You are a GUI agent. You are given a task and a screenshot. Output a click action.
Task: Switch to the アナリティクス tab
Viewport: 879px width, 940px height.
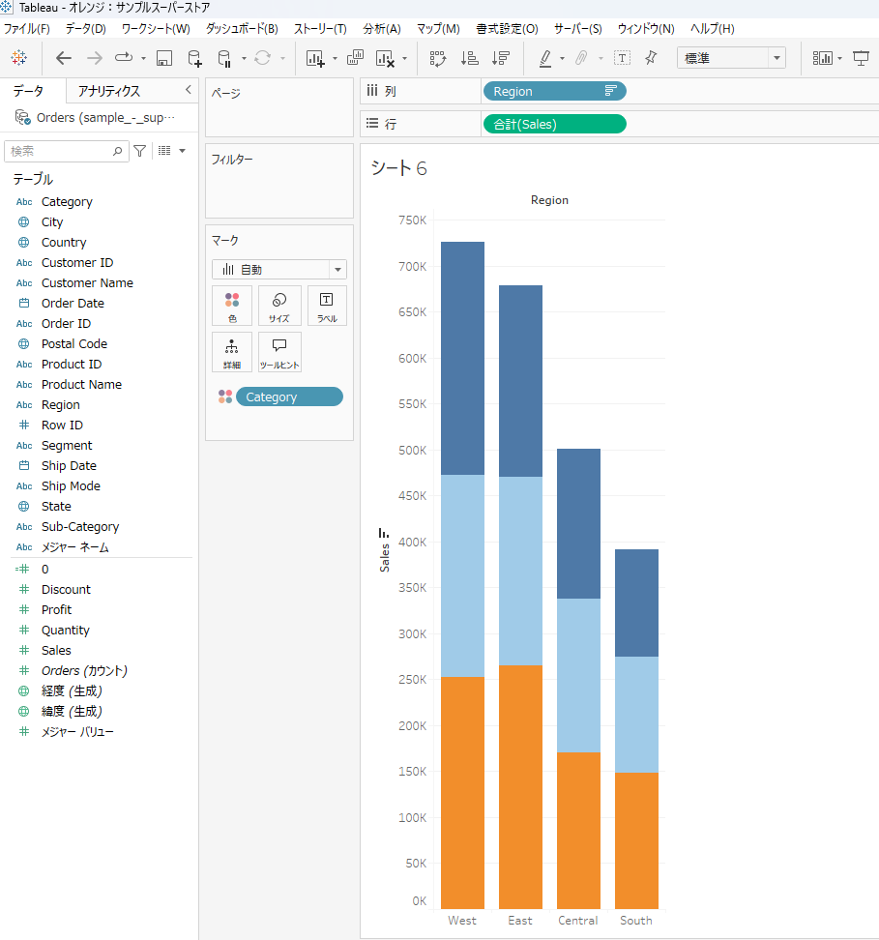[x=109, y=91]
